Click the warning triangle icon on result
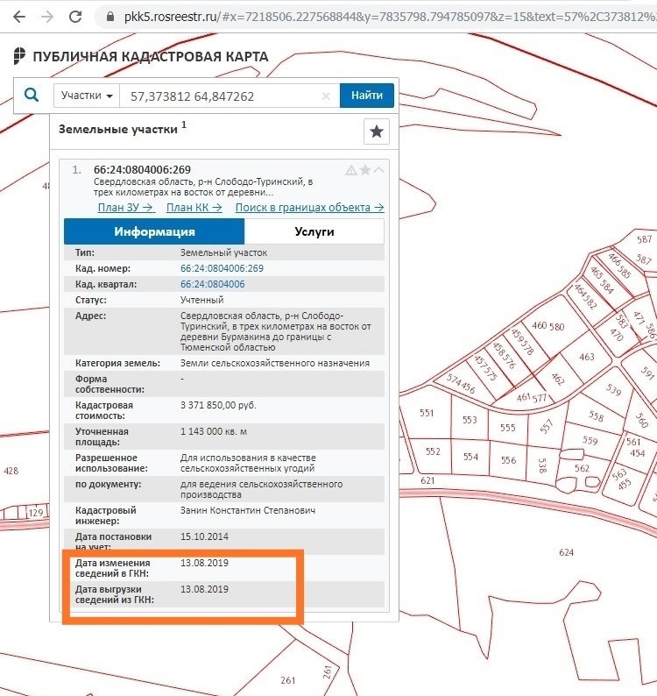657x696 pixels. coord(351,170)
